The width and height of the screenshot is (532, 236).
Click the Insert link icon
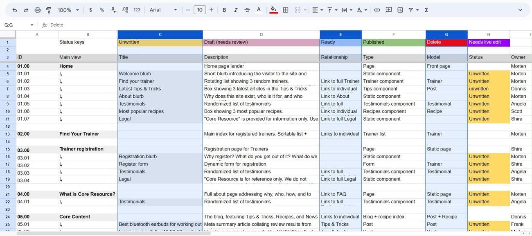pyautogui.click(x=377, y=10)
